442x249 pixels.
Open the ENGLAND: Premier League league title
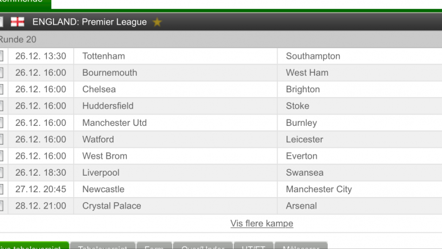tap(90, 22)
